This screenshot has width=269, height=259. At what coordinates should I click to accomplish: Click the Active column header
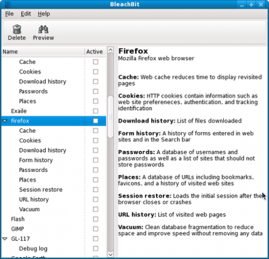coord(95,52)
